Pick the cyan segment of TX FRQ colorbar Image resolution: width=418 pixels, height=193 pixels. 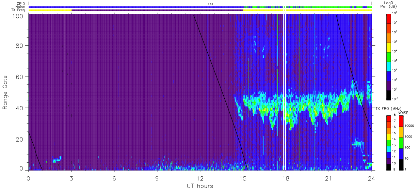tap(389, 149)
